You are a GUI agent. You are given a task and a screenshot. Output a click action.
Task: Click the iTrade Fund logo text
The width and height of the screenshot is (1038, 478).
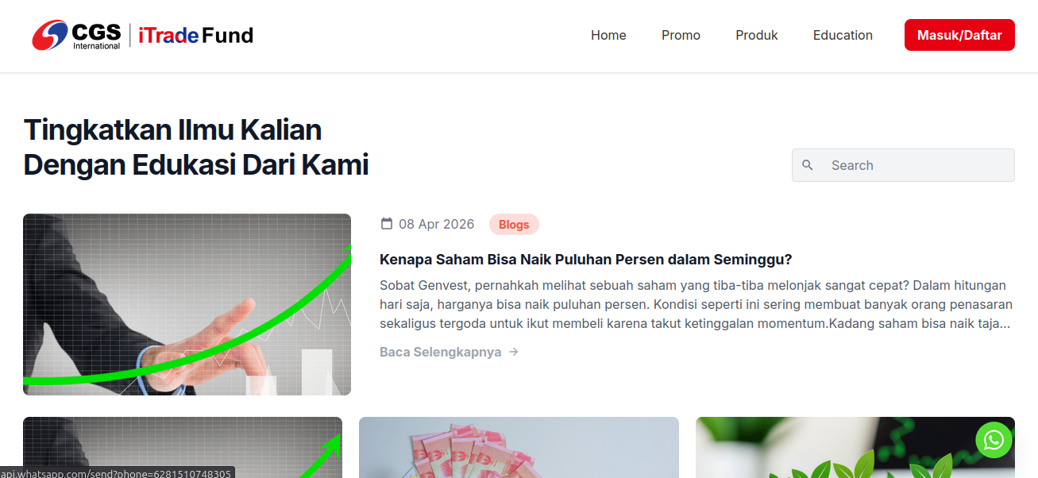click(x=195, y=35)
